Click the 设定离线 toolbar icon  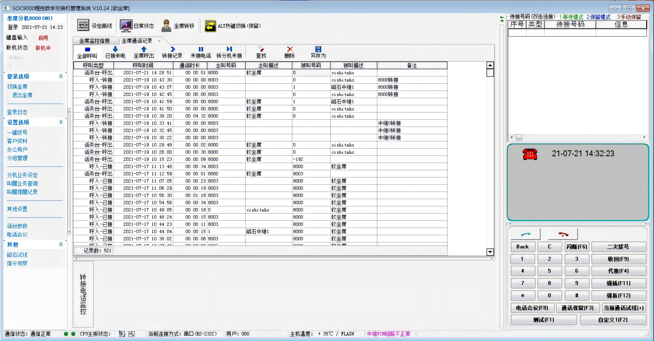click(x=83, y=25)
